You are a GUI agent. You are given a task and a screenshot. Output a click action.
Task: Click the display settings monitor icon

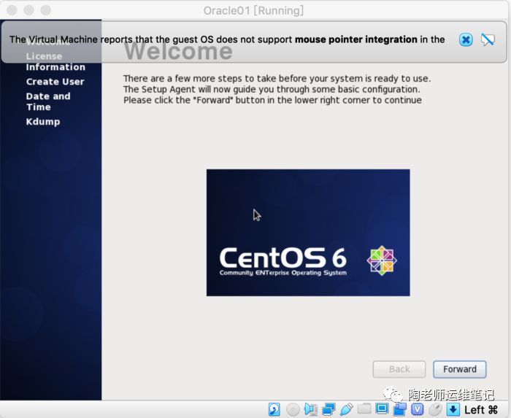[382, 409]
